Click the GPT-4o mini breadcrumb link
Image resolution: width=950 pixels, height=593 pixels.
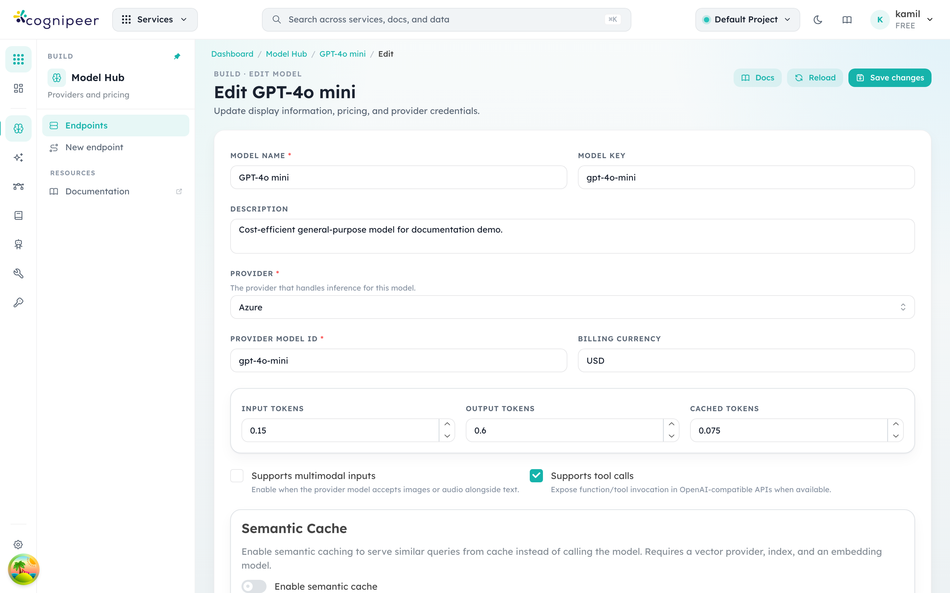coord(342,54)
